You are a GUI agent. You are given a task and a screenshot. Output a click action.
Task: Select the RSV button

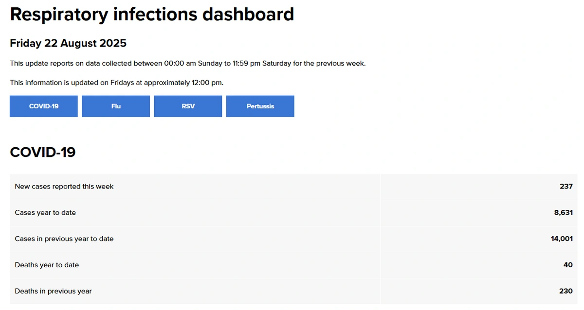coord(188,106)
